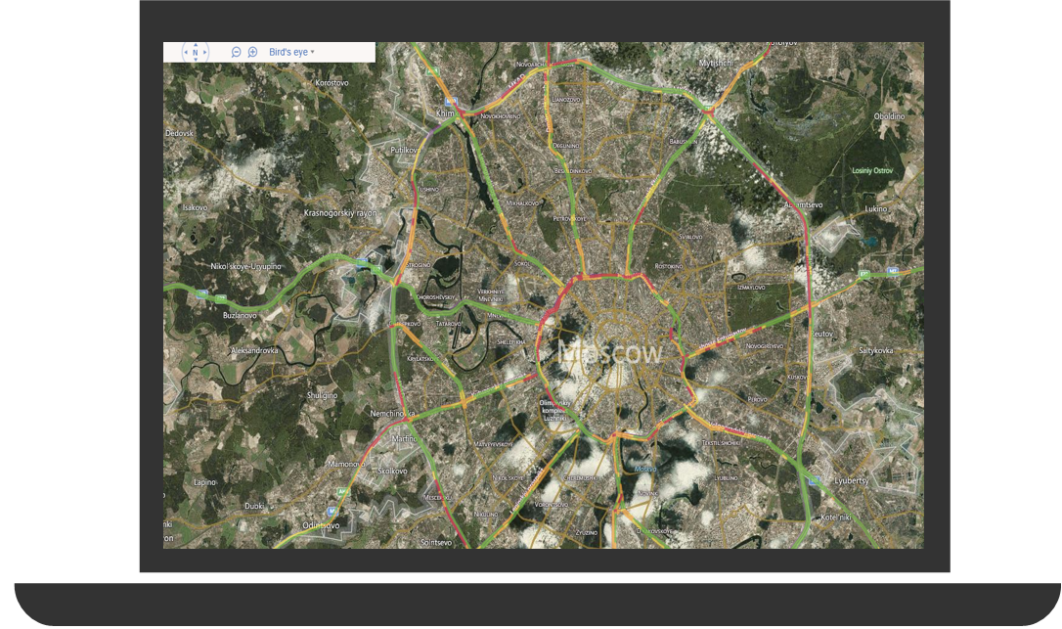Click the N compass button to reset north

[196, 52]
